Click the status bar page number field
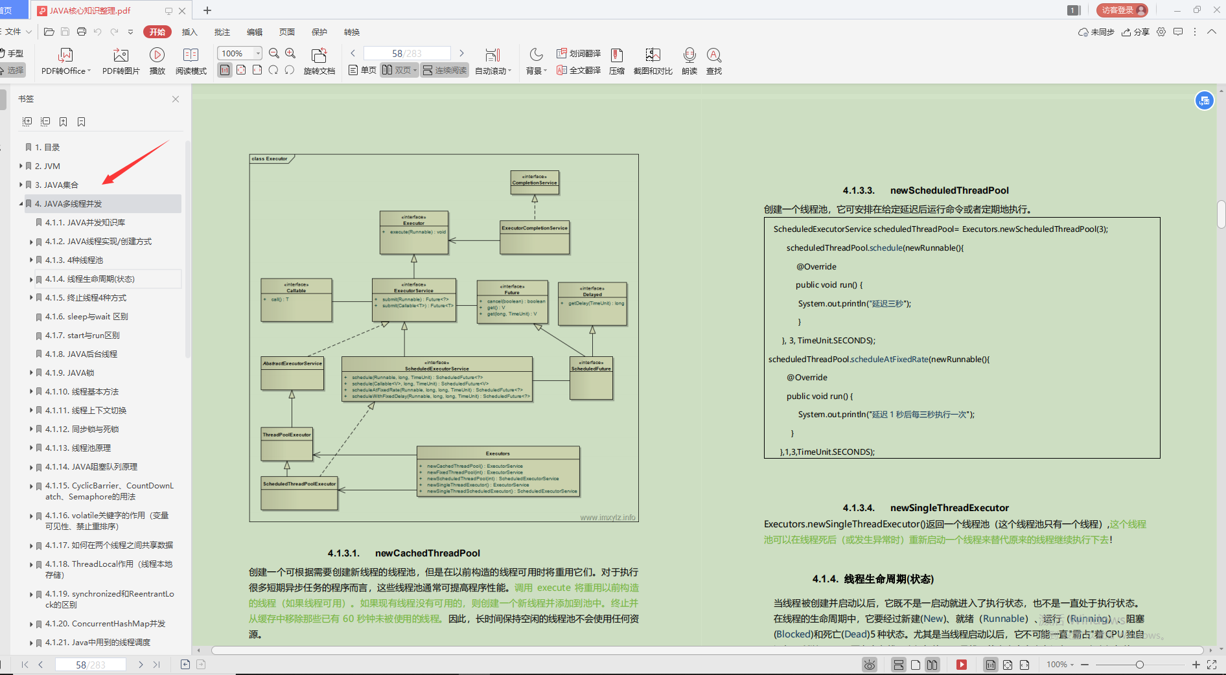 (x=90, y=665)
